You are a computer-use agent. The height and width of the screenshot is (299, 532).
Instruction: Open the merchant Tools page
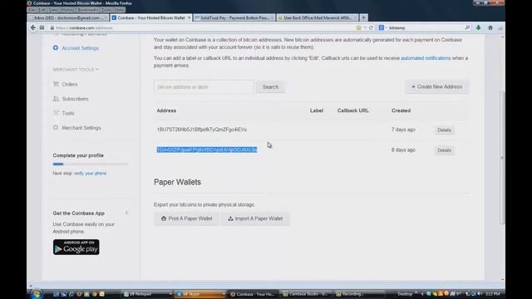(x=68, y=113)
